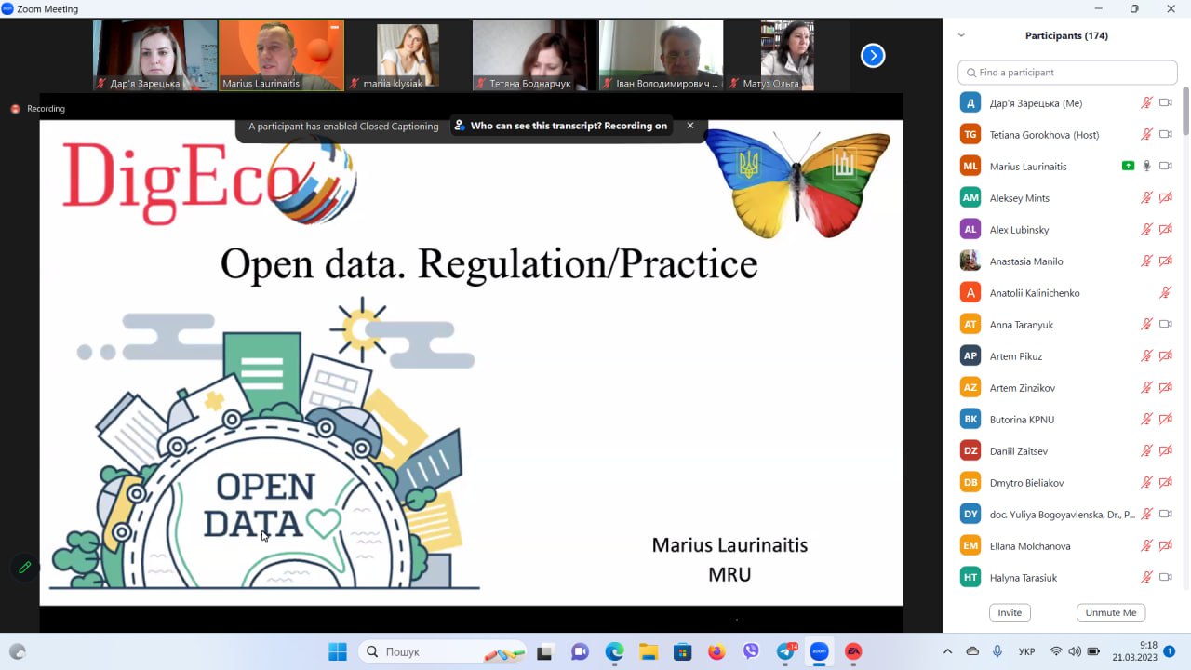Viewport: 1191px width, 670px height.
Task: Click Aleksey Mints's disabled camera icon
Action: tap(1165, 197)
